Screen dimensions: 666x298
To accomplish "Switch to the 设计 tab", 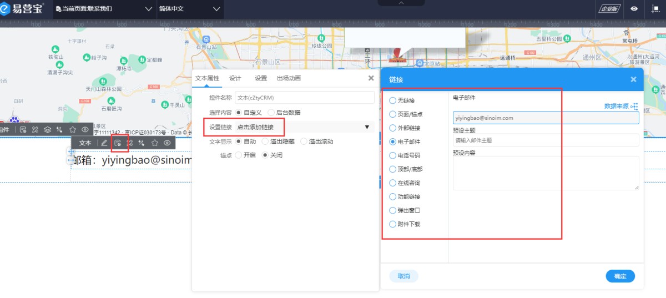I will 235,78.
